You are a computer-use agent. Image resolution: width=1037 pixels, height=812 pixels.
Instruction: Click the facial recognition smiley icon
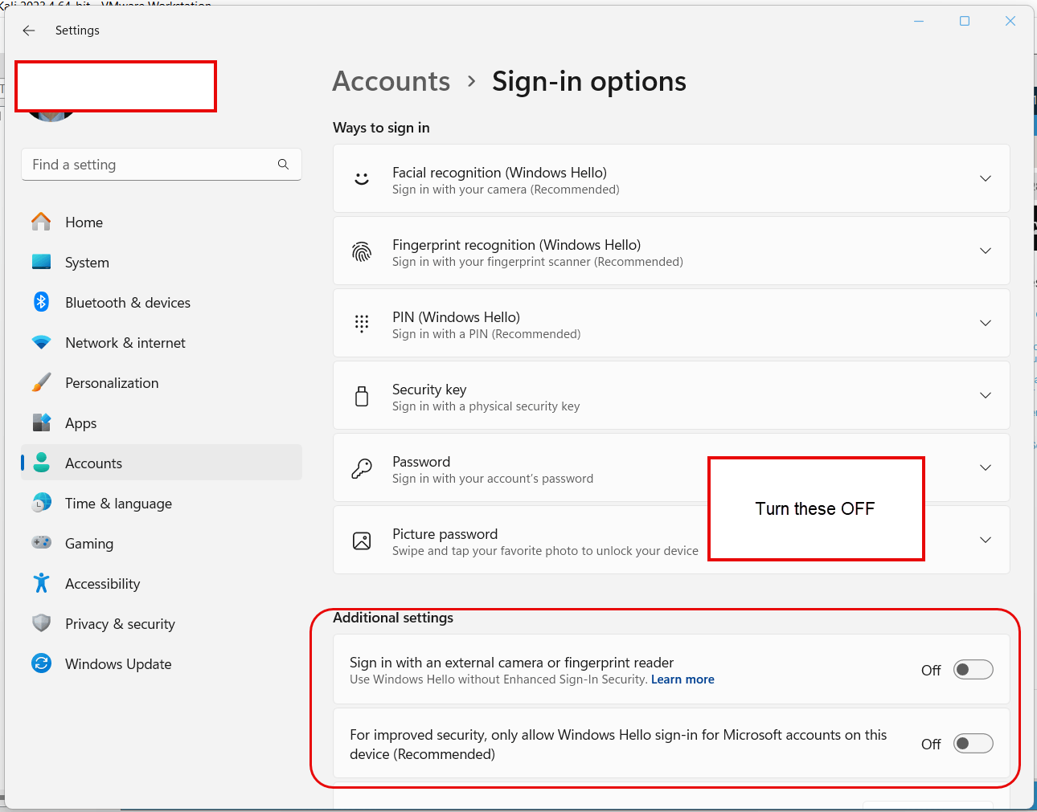362,178
